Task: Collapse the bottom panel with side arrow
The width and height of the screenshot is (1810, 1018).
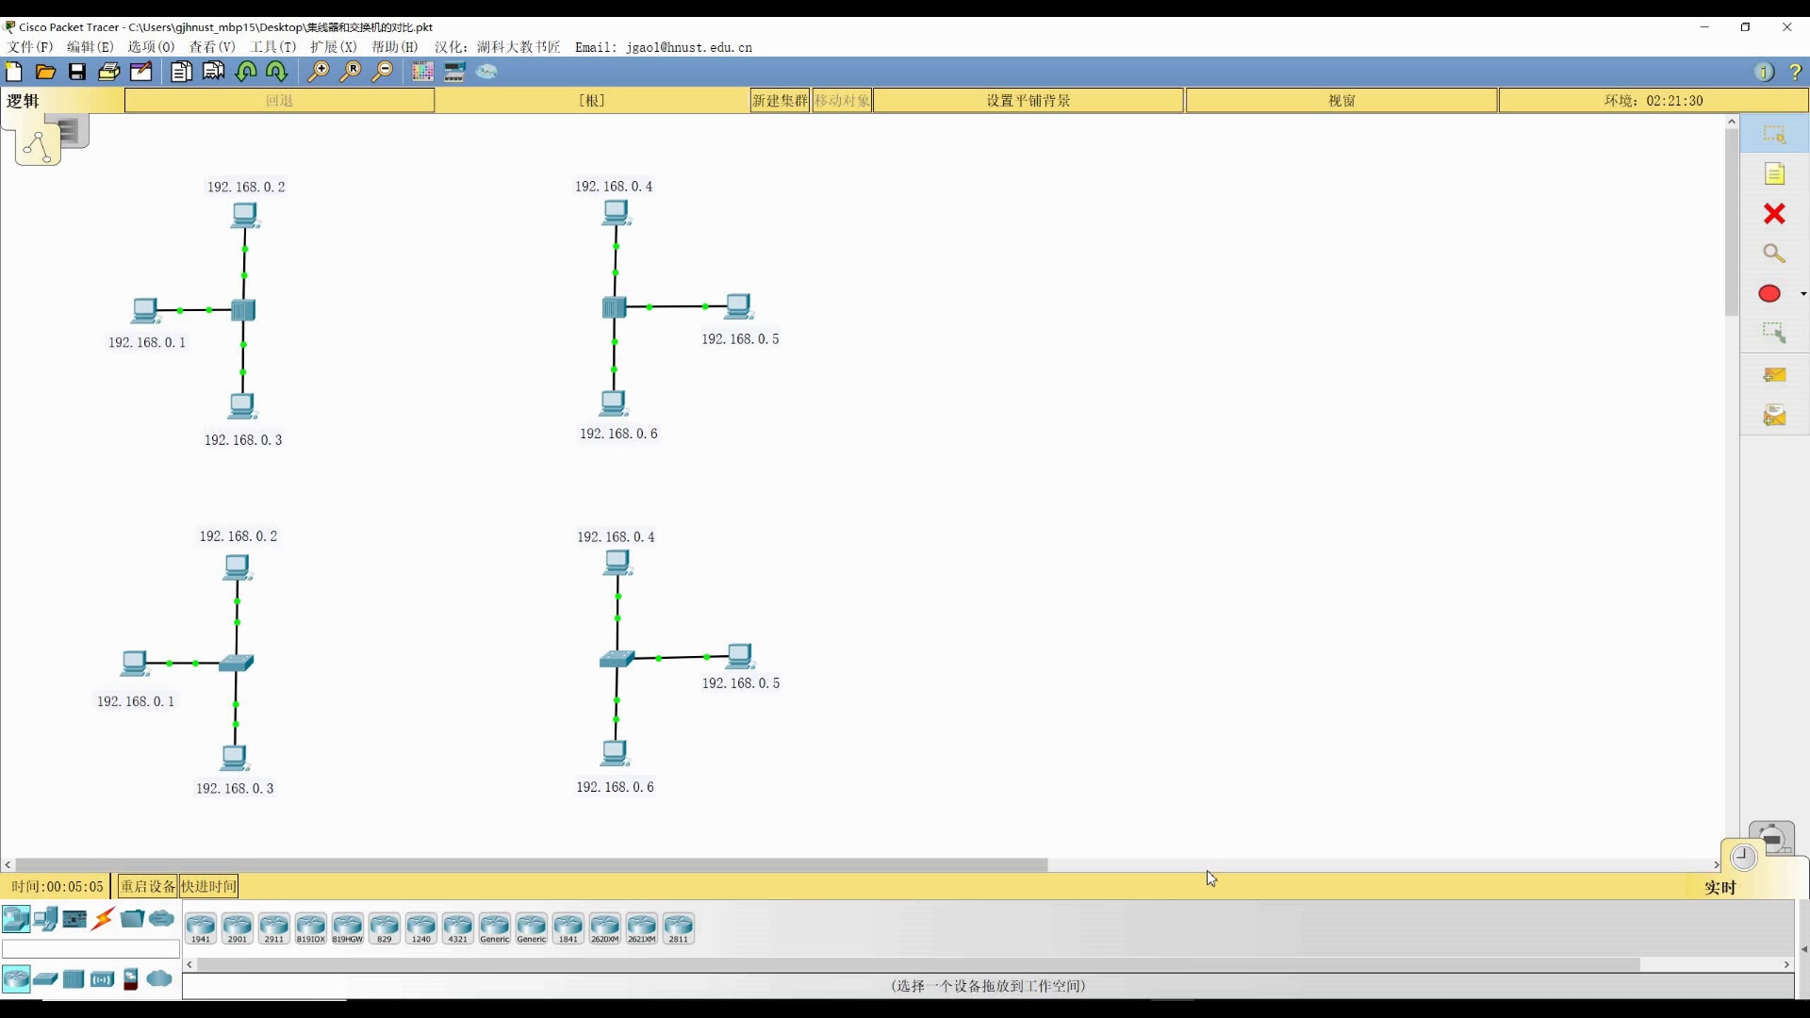Action: tap(1803, 949)
